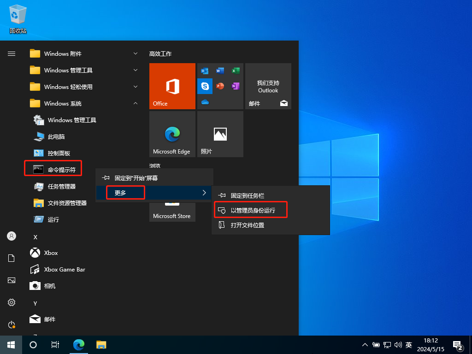Click the Power icon in the Start sidebar

pos(12,324)
